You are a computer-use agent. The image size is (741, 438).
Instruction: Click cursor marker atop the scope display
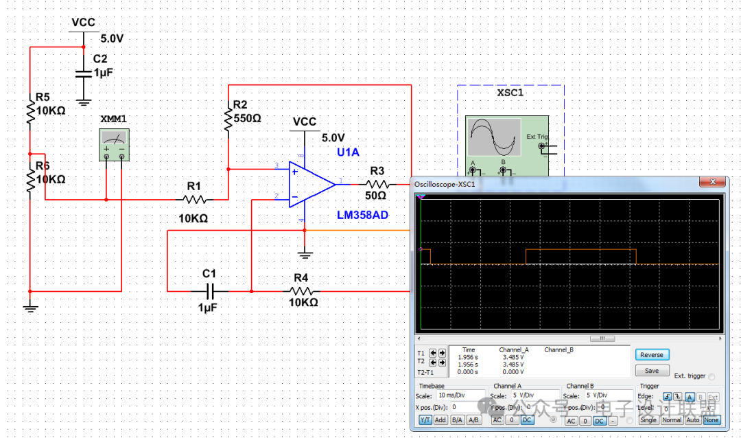(421, 196)
